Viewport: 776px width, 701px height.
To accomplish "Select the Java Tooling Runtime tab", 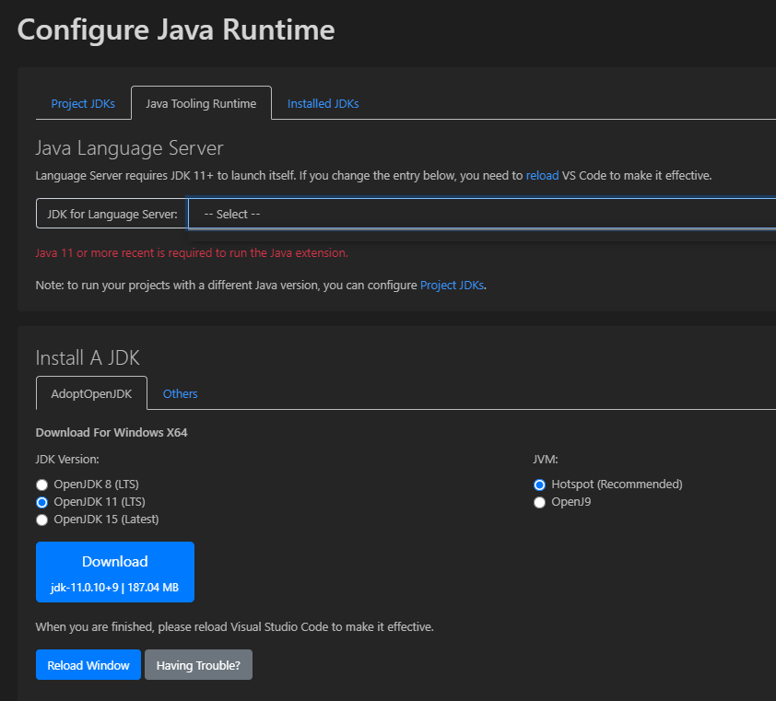I will (x=201, y=103).
